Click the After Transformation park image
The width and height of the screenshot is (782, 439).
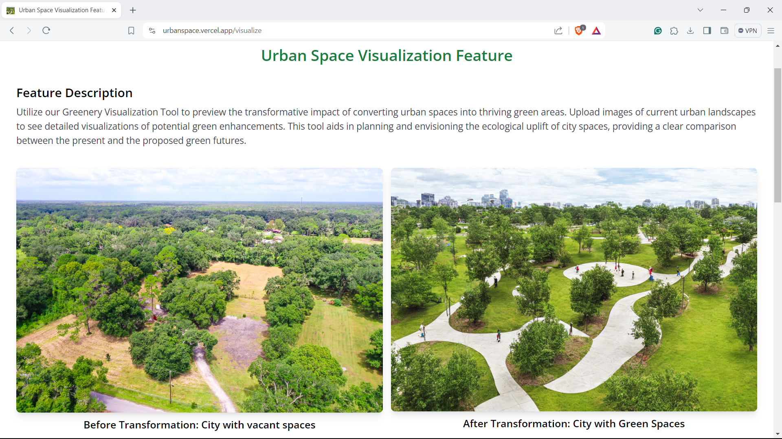tap(574, 289)
